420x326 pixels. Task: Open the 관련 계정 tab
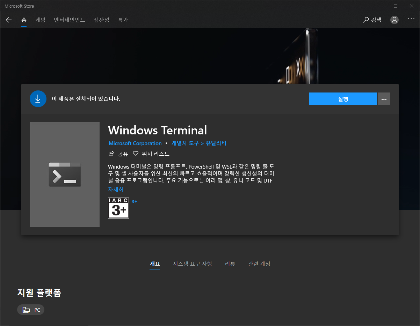pyautogui.click(x=259, y=264)
